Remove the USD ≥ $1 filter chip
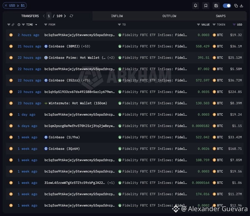This screenshot has height=216, width=250. click(x=6, y=6)
